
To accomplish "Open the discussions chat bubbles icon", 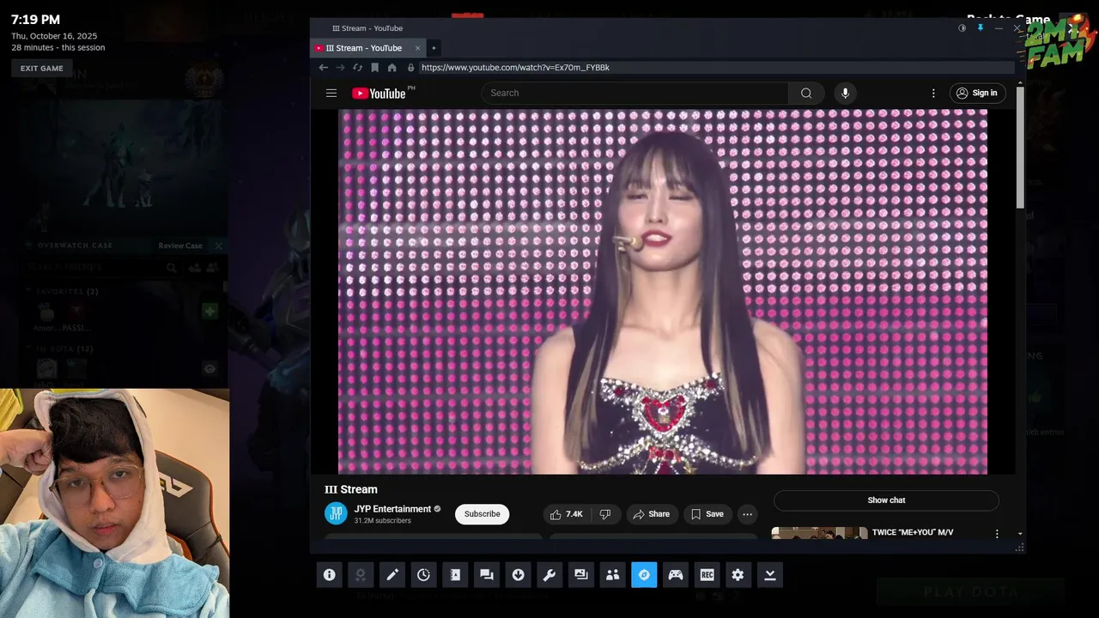I will pos(487,575).
